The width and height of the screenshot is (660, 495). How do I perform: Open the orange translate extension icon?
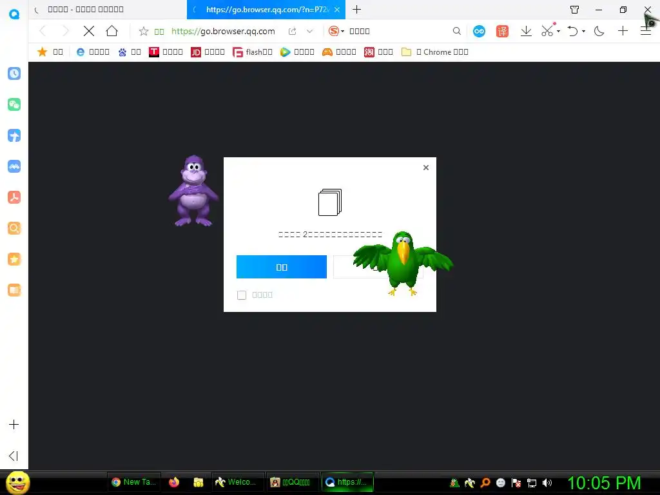pos(502,31)
